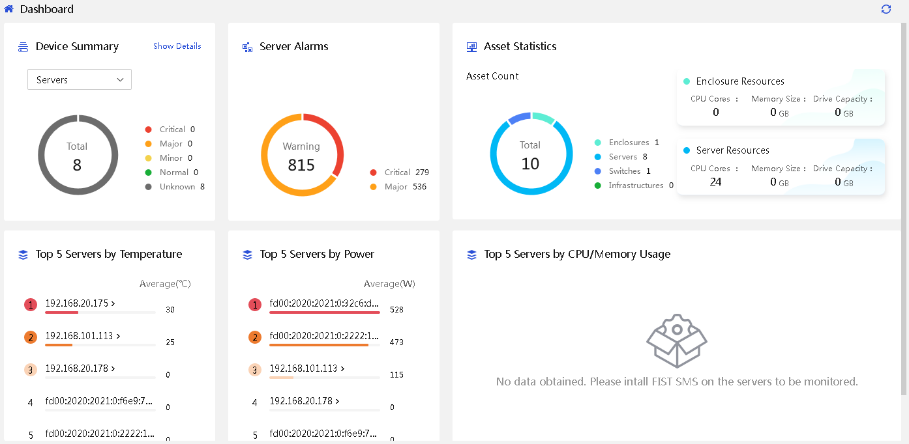Viewport: 909px width, 444px height.
Task: Click the 528 watt value in Power list
Action: coord(396,310)
